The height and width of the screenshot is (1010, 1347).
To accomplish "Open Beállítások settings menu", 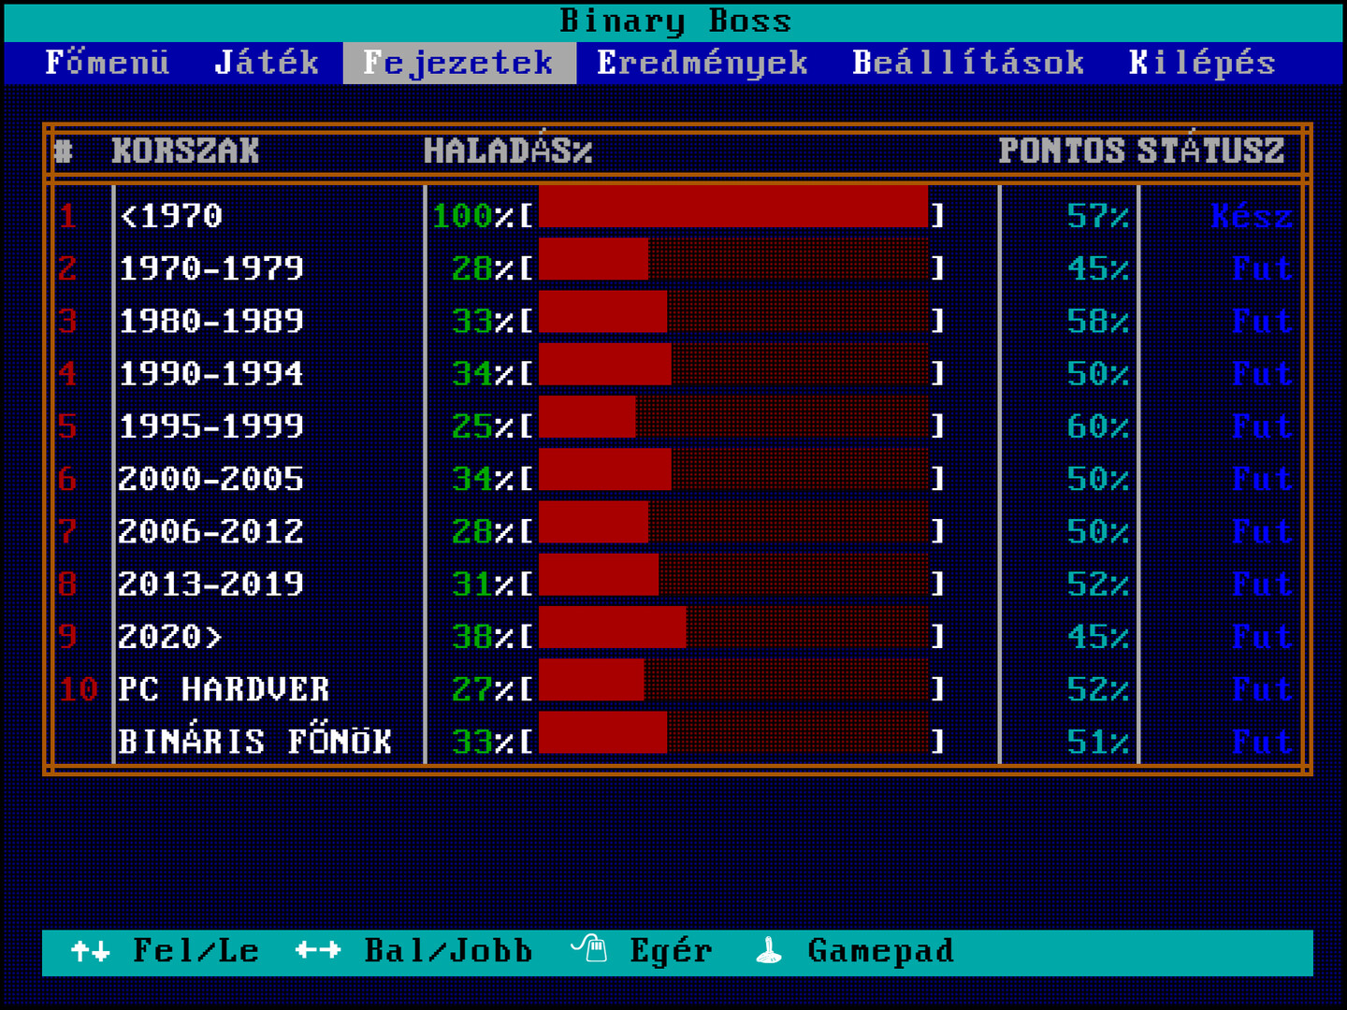I will (968, 63).
